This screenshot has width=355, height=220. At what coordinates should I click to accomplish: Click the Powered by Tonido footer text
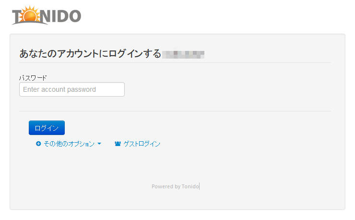(x=175, y=186)
